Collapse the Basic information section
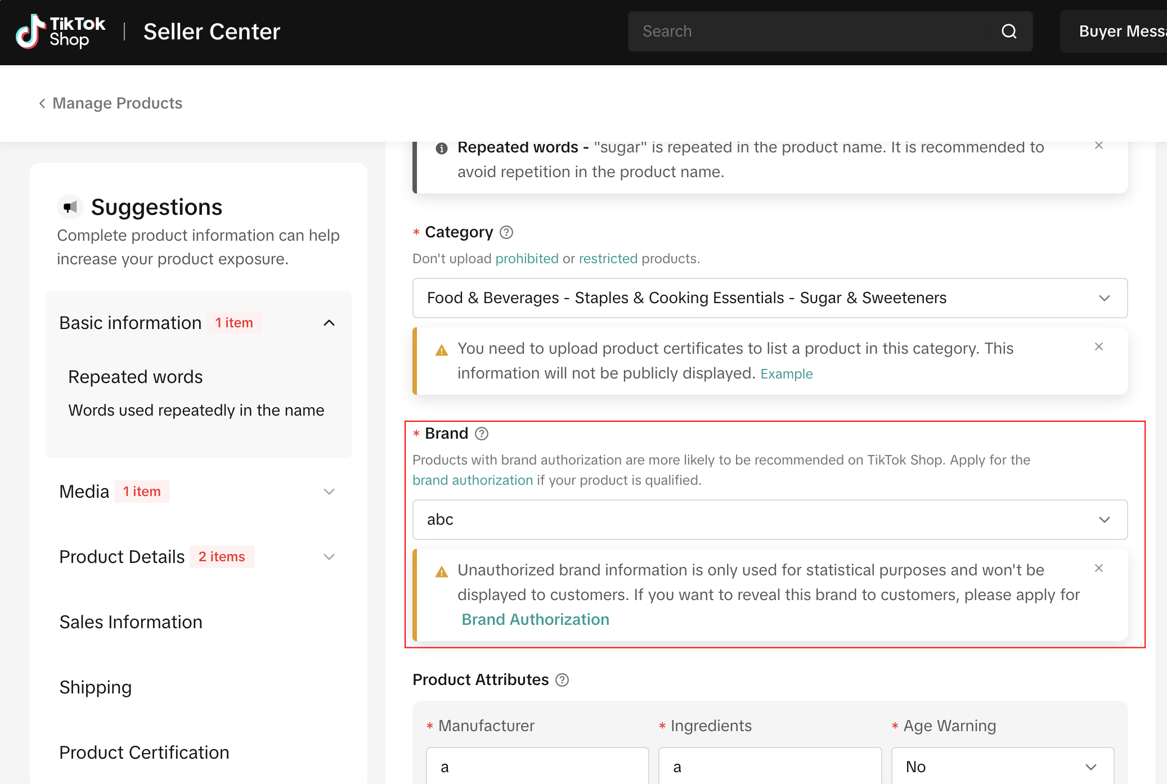1167x784 pixels. [329, 323]
